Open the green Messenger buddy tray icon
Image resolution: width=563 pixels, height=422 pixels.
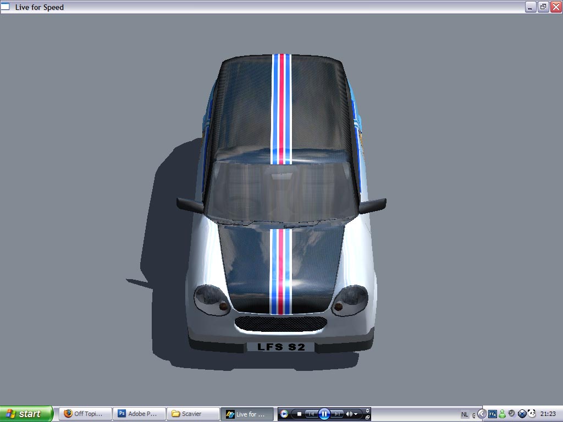pyautogui.click(x=503, y=414)
